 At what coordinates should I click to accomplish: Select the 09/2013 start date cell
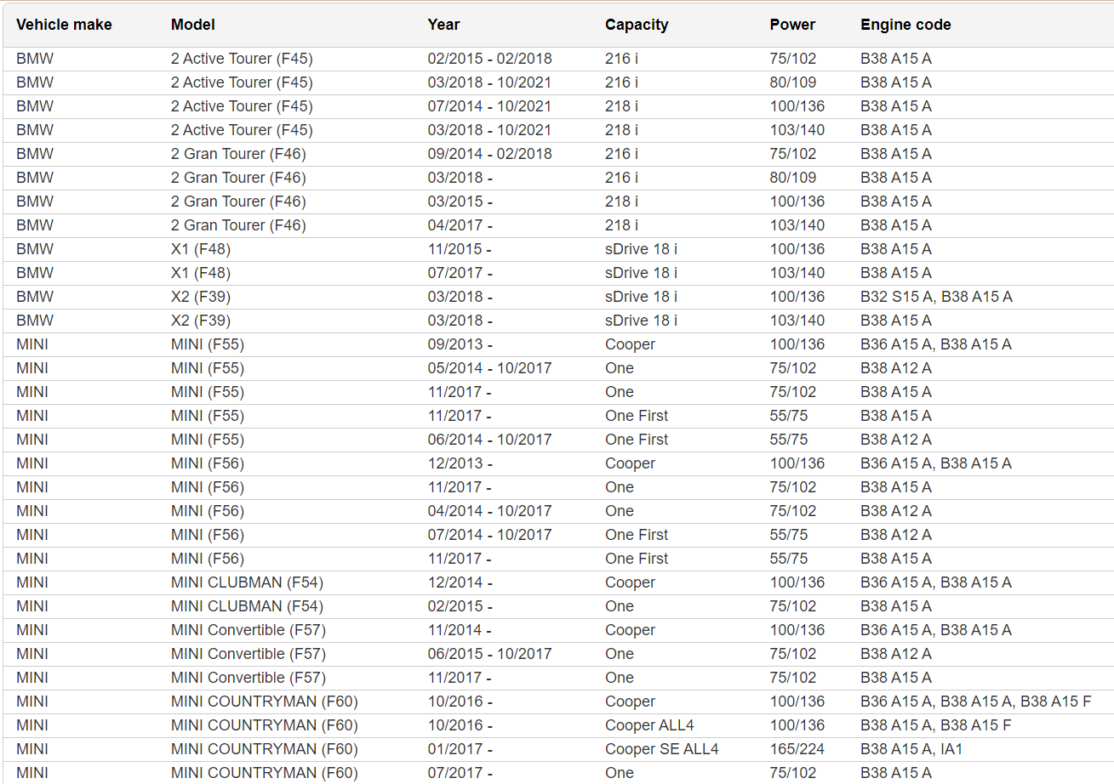click(x=460, y=344)
